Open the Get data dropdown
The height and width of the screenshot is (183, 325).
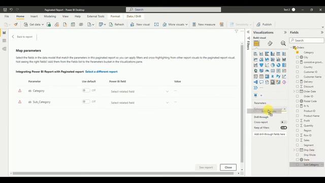point(34,24)
